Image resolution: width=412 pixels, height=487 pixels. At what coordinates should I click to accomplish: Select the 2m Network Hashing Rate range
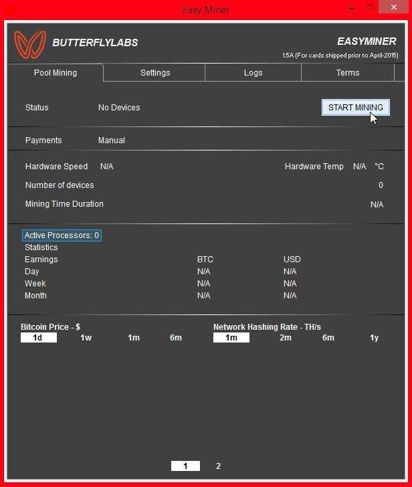(286, 338)
